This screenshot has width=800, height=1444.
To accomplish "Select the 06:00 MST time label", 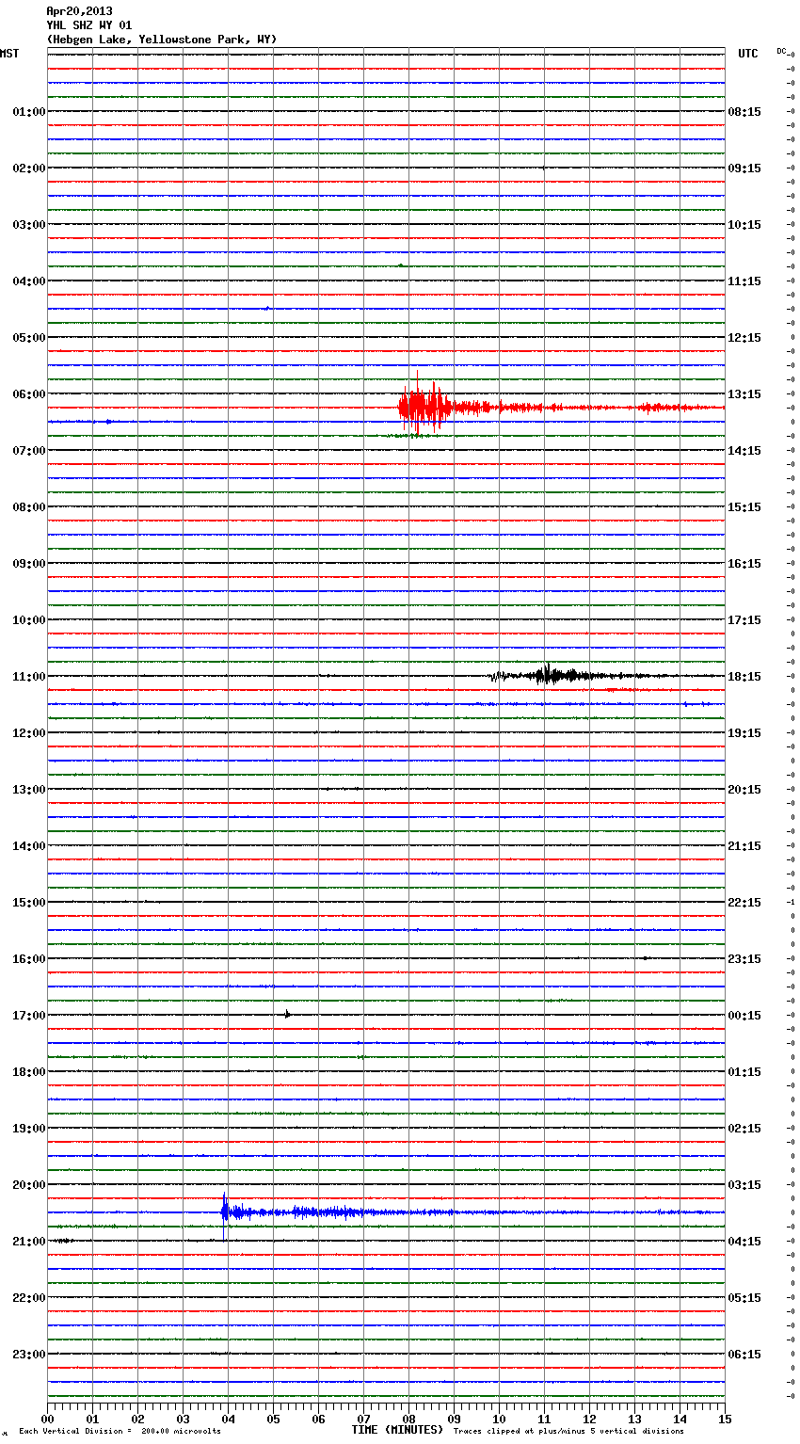I will click(x=29, y=394).
